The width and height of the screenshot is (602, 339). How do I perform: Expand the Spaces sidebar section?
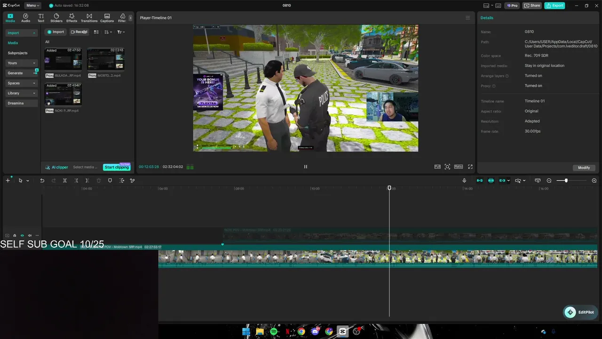pyautogui.click(x=22, y=83)
